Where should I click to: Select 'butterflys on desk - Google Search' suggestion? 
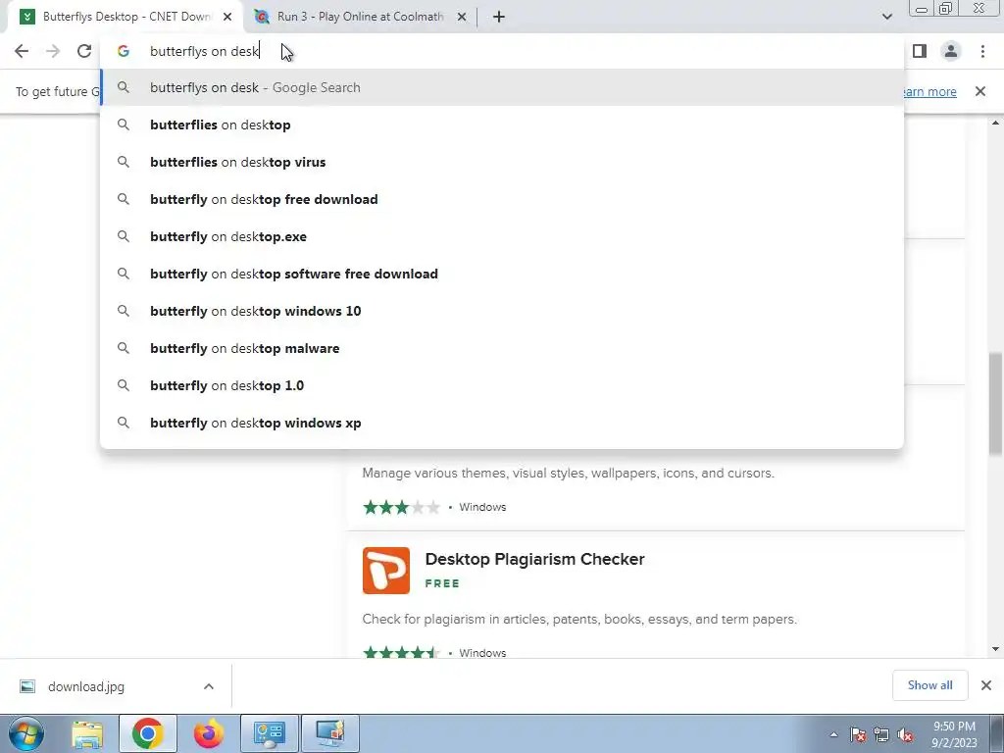(502, 87)
